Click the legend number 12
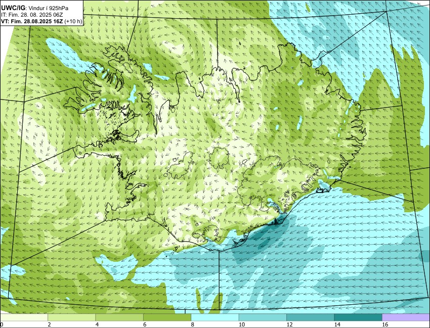 coord(289,324)
